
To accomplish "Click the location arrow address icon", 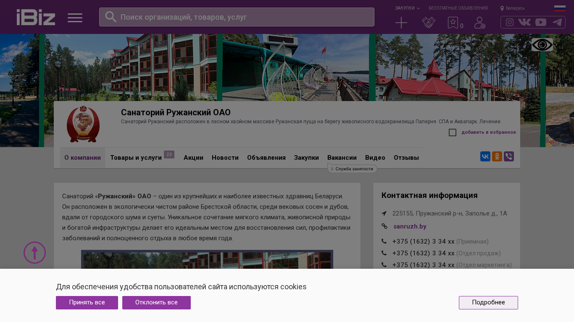I will (384, 213).
